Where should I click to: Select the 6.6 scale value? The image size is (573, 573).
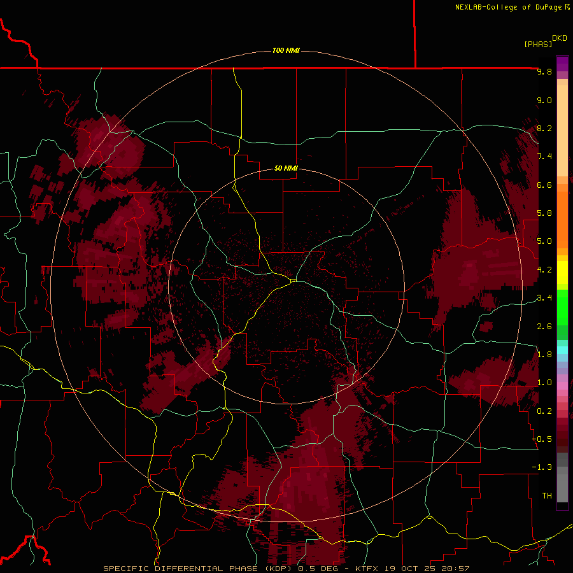point(544,185)
